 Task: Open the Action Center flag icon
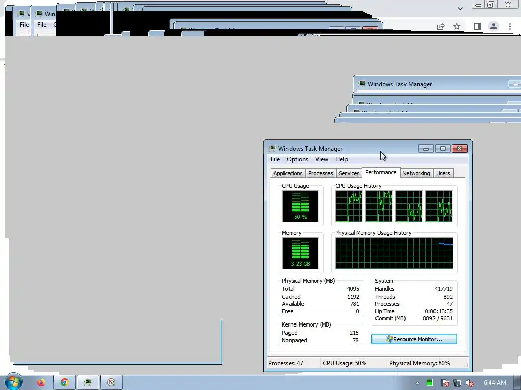click(x=445, y=383)
